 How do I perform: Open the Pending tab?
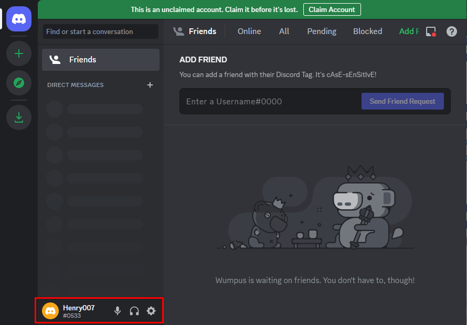[322, 31]
